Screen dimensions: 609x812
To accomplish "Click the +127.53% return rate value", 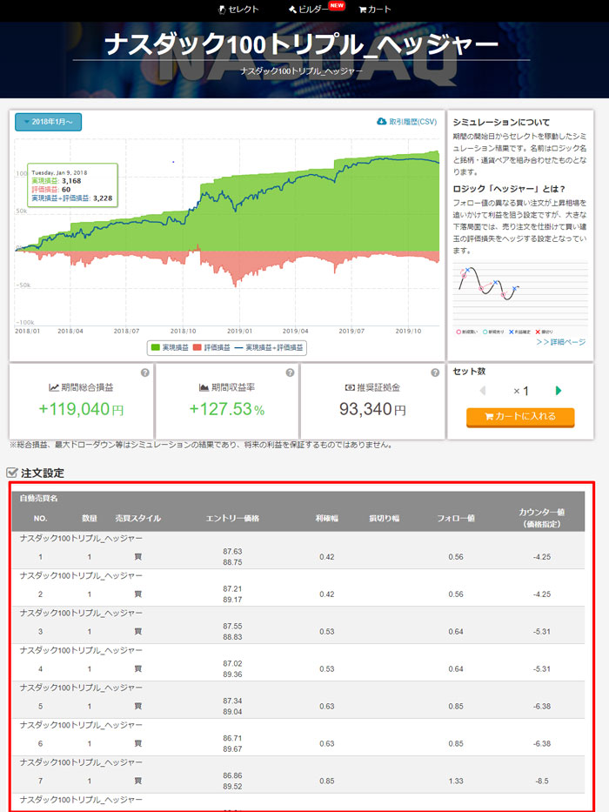I will click(227, 409).
